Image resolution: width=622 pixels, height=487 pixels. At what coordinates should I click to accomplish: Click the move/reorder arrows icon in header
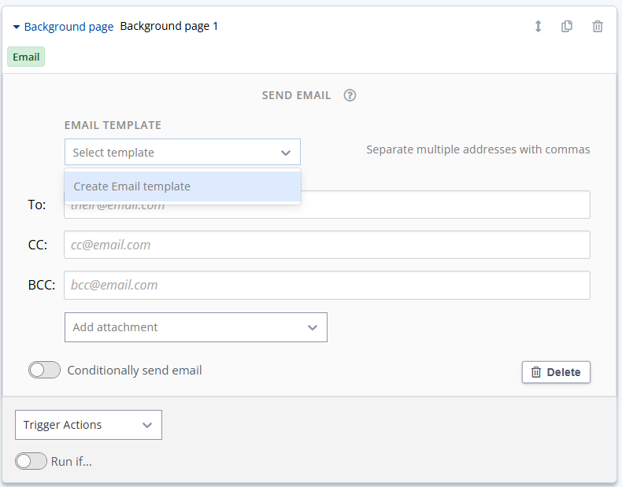(x=538, y=27)
